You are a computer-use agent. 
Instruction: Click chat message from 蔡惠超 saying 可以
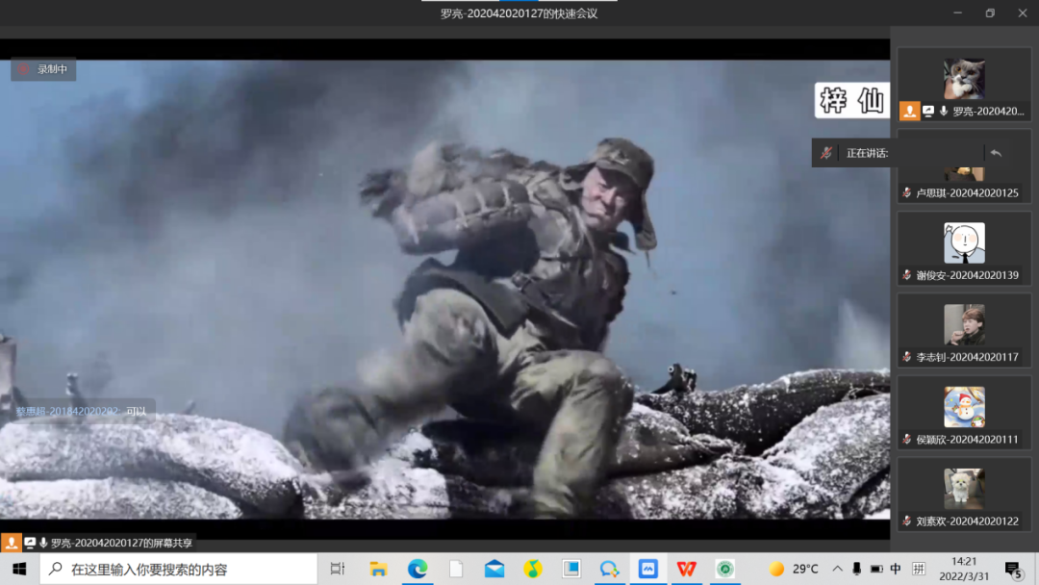coord(82,412)
